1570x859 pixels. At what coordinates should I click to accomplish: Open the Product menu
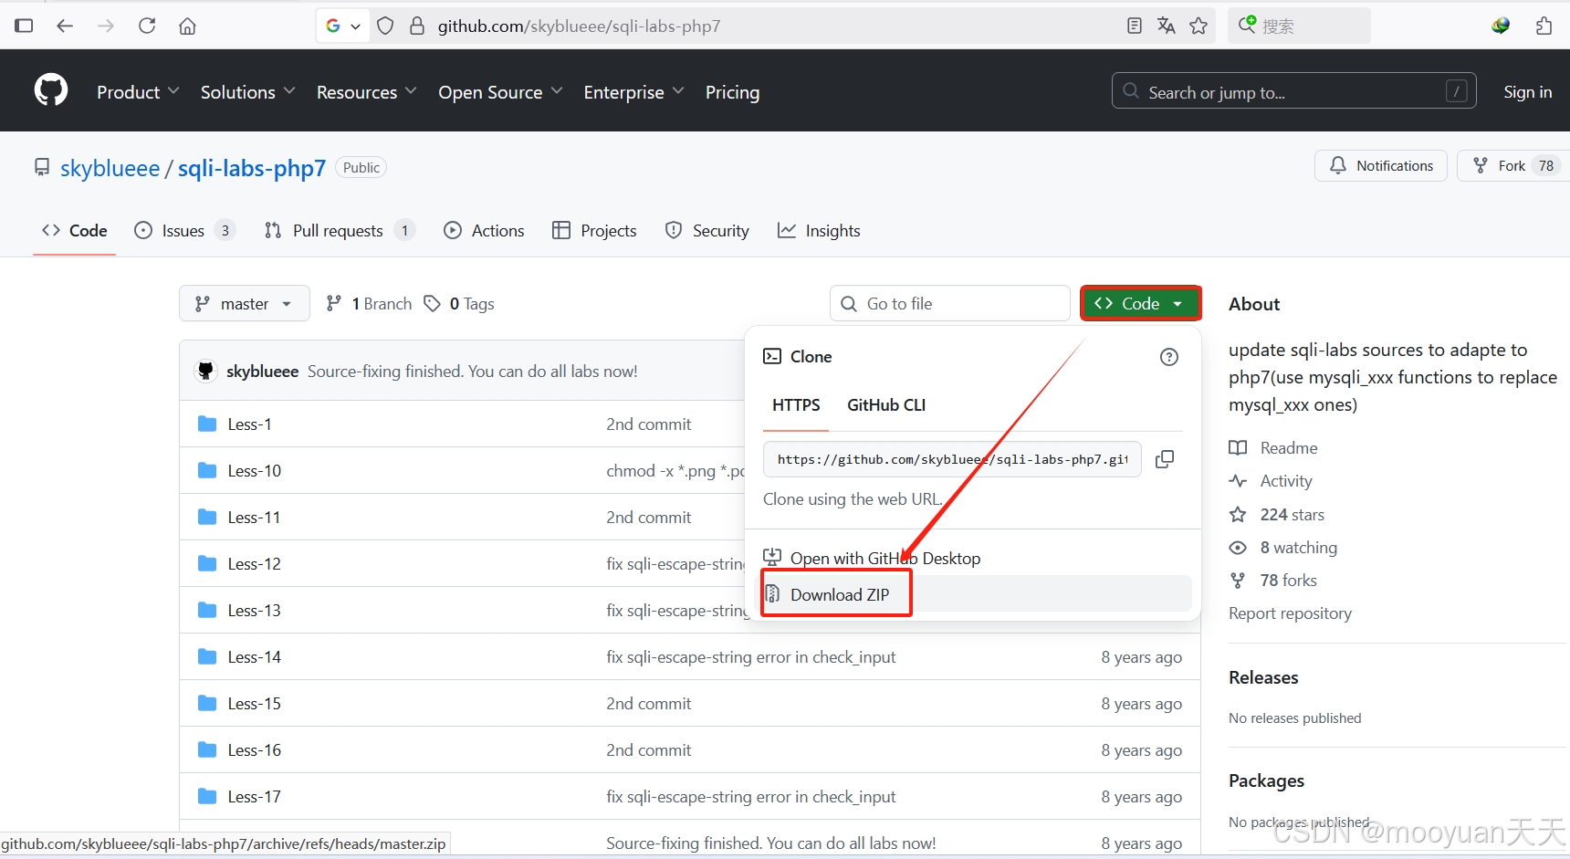[x=138, y=92]
